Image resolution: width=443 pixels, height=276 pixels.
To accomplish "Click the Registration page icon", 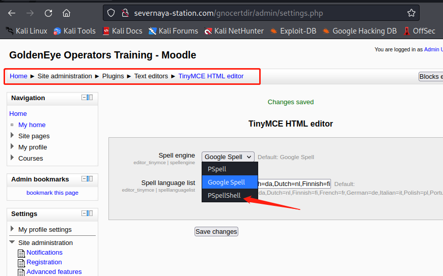I will 21,263.
